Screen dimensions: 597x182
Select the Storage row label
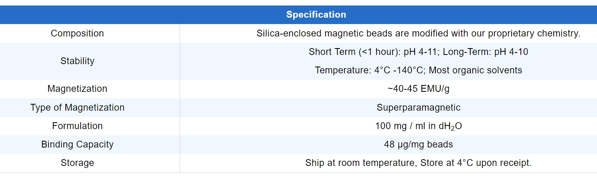[77, 163]
